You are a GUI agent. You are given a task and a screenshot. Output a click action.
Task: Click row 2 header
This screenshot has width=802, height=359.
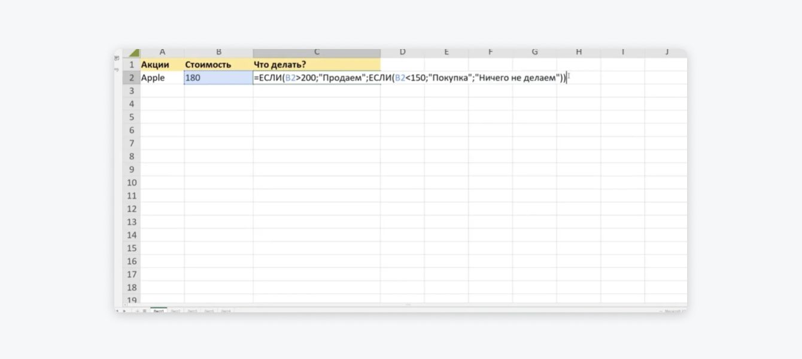pos(132,78)
